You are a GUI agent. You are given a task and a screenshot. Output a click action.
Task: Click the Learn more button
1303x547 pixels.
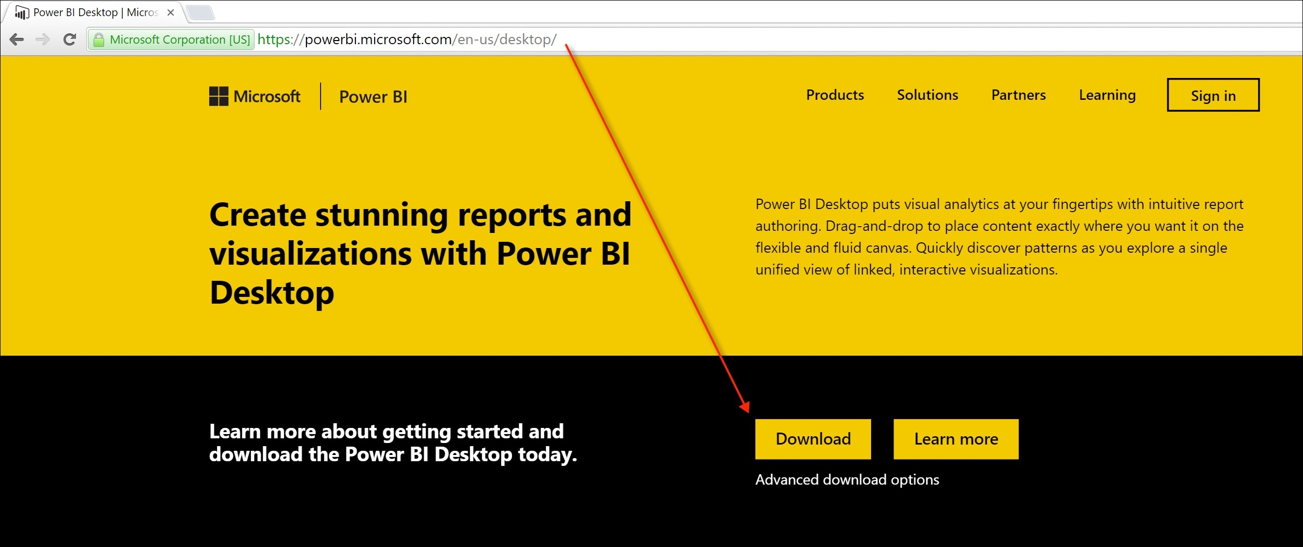pyautogui.click(x=956, y=439)
